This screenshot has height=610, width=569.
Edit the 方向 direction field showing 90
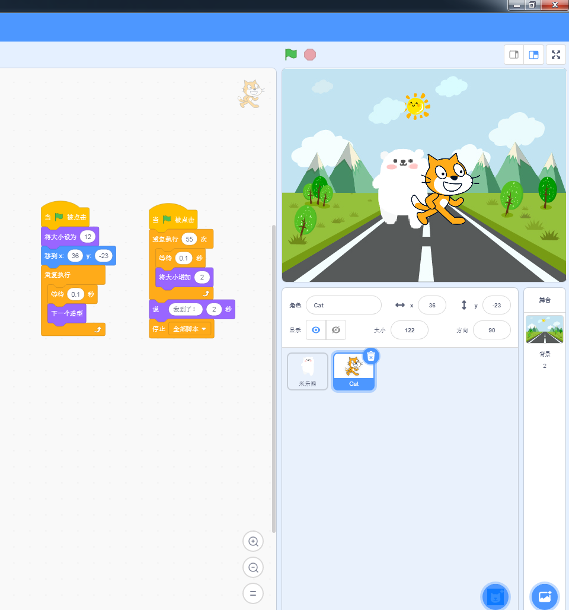click(x=492, y=330)
